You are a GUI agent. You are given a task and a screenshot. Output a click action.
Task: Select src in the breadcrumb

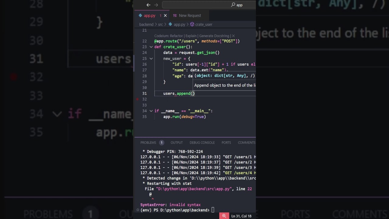click(x=160, y=24)
